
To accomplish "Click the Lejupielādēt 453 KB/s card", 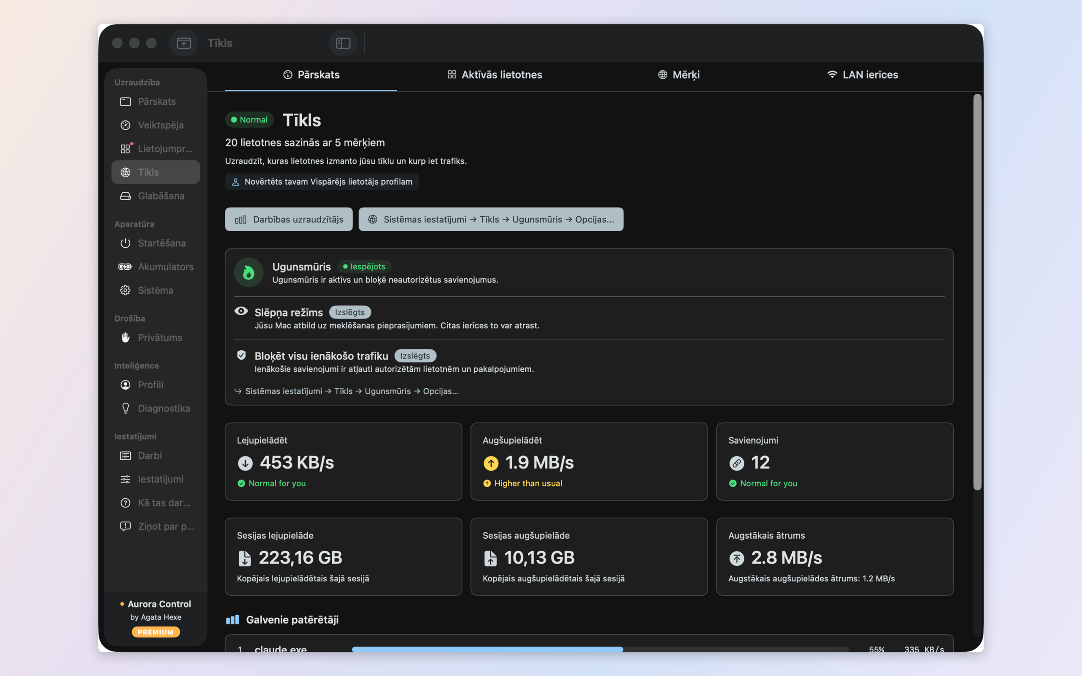I will [x=343, y=461].
